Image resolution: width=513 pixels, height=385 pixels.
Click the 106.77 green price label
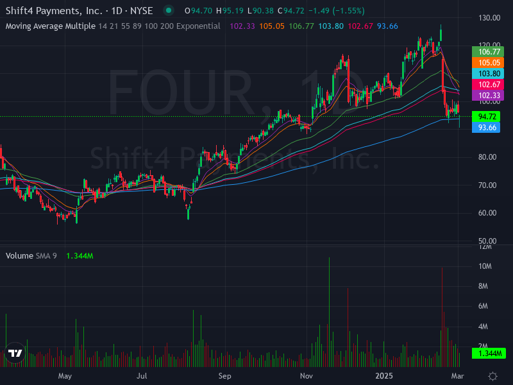(x=488, y=52)
